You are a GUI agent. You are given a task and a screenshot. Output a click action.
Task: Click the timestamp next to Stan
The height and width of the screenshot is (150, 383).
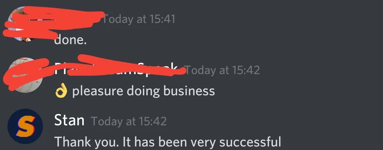(x=128, y=121)
